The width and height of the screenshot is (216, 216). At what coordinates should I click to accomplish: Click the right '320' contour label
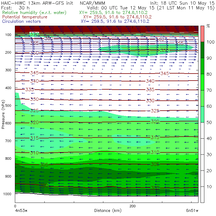(x=155, y=121)
